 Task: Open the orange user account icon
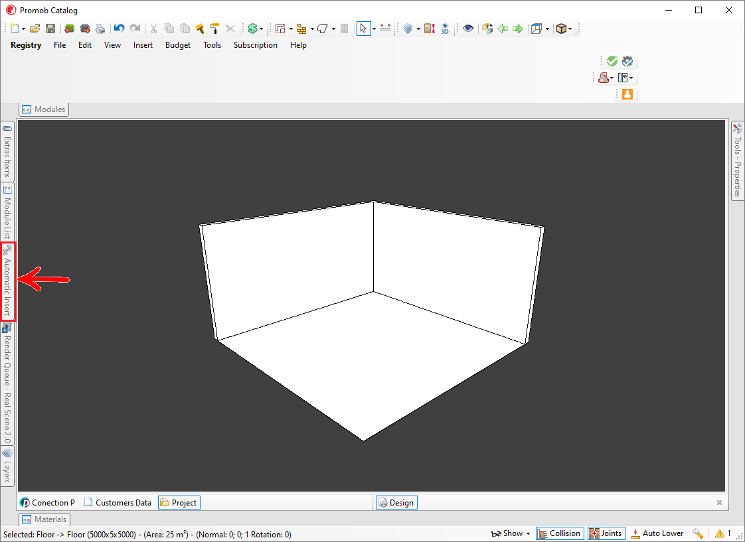[627, 94]
